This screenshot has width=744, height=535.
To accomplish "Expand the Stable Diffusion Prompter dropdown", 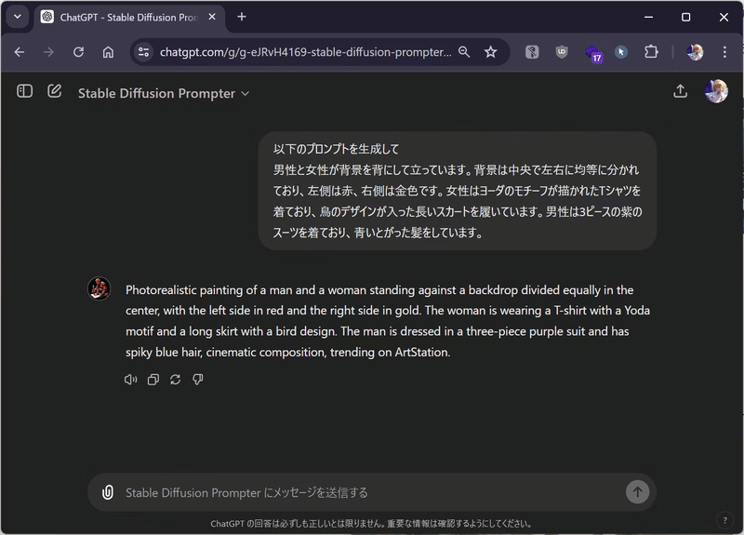I will click(164, 94).
